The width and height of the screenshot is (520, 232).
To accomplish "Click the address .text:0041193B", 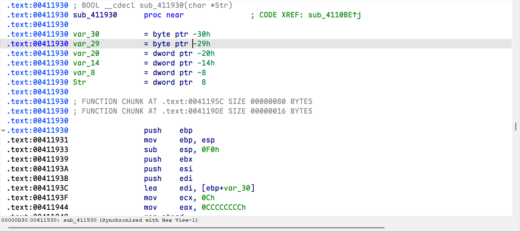I will pyautogui.click(x=37, y=178).
